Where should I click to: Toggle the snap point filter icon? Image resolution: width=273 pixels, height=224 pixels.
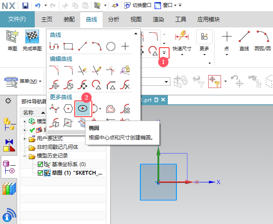pos(215,82)
